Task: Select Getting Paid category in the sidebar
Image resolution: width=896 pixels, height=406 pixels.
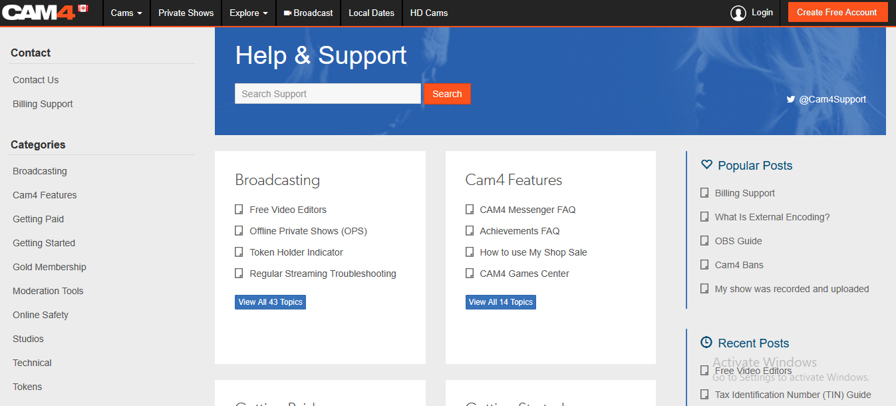Action: (x=38, y=219)
